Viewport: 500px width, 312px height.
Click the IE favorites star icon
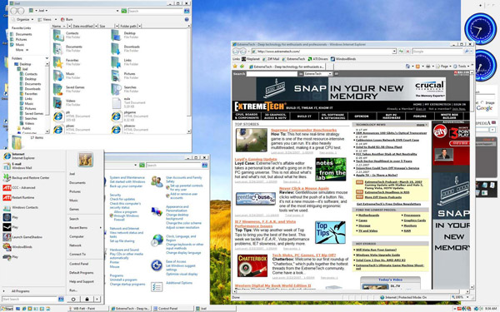pos(235,67)
